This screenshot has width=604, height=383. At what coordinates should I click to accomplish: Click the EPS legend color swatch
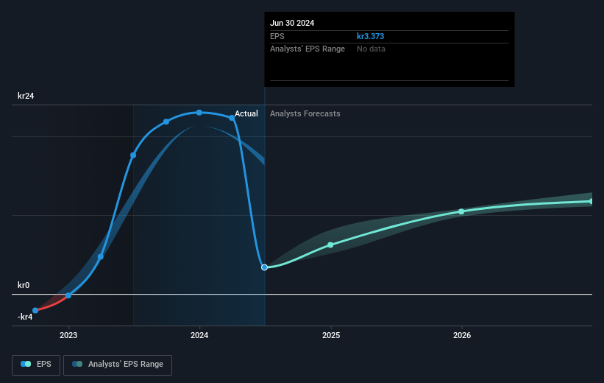point(26,364)
